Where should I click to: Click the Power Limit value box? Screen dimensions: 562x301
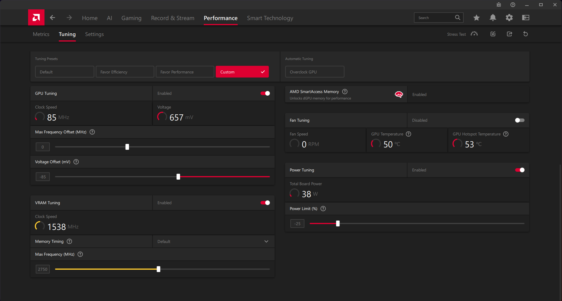coord(297,223)
